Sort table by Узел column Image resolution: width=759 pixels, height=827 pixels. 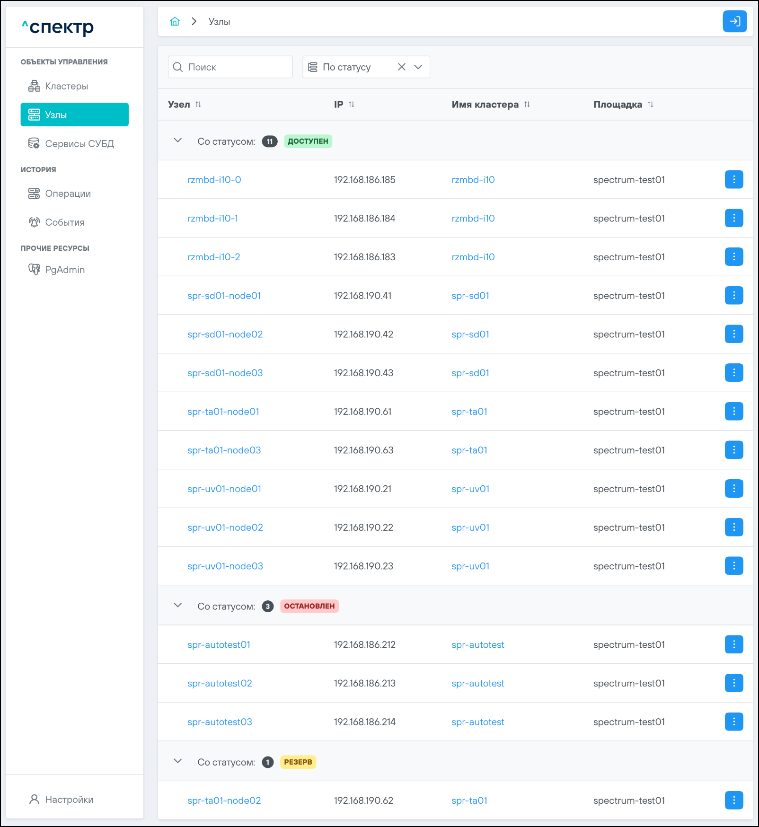pyautogui.click(x=198, y=105)
